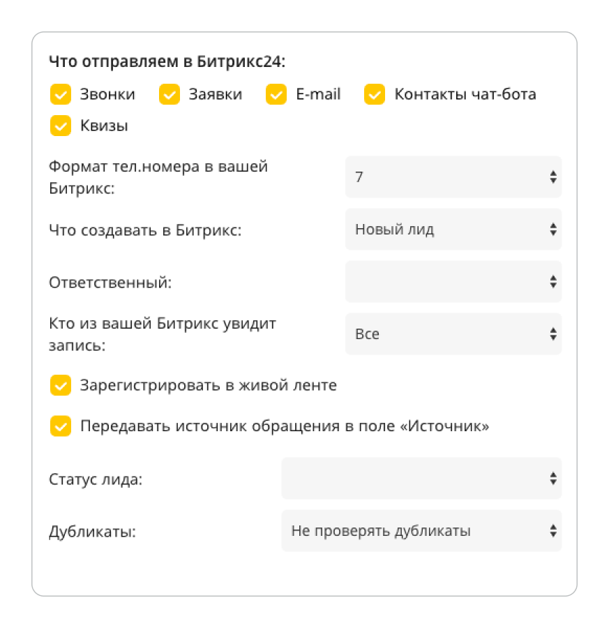Click the Заявки label text

216,94
